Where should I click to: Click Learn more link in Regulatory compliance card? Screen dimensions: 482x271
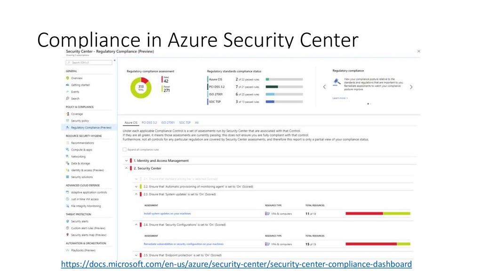pos(340,98)
